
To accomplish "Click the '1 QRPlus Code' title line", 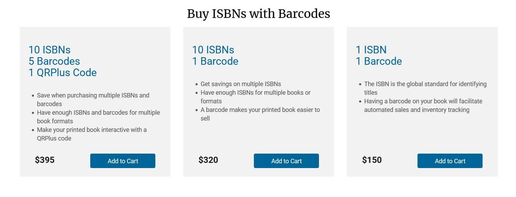I will [x=63, y=73].
